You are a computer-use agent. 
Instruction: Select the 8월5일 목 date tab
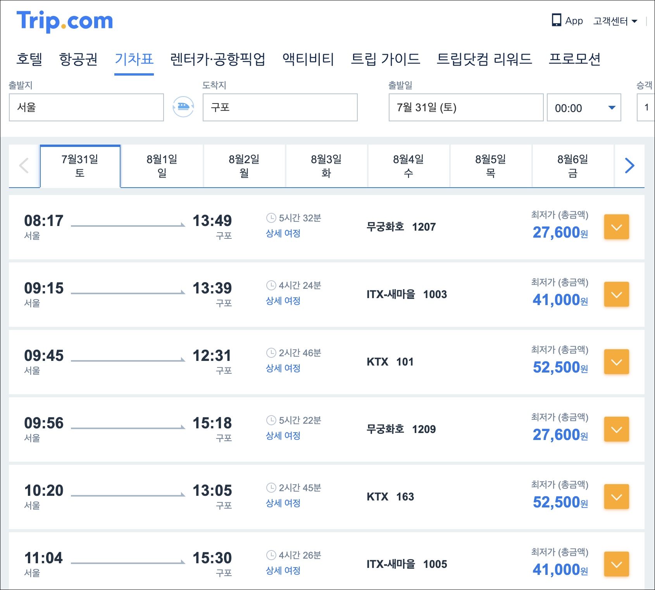click(491, 166)
